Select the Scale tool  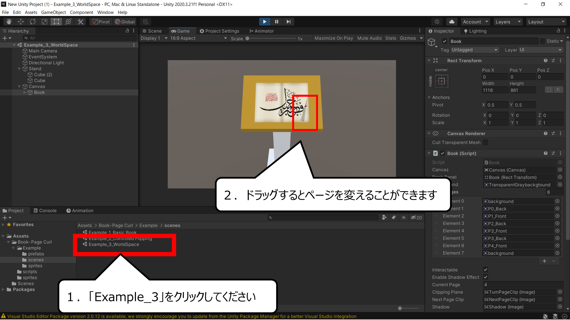click(x=44, y=22)
